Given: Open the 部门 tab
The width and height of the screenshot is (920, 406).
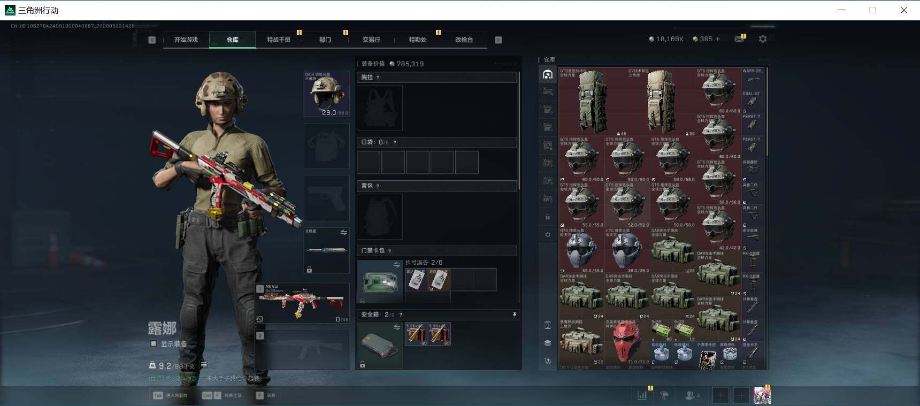Looking at the screenshot, I should 325,40.
